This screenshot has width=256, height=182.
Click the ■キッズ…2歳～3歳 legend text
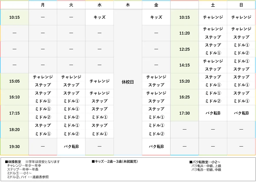point(114,161)
